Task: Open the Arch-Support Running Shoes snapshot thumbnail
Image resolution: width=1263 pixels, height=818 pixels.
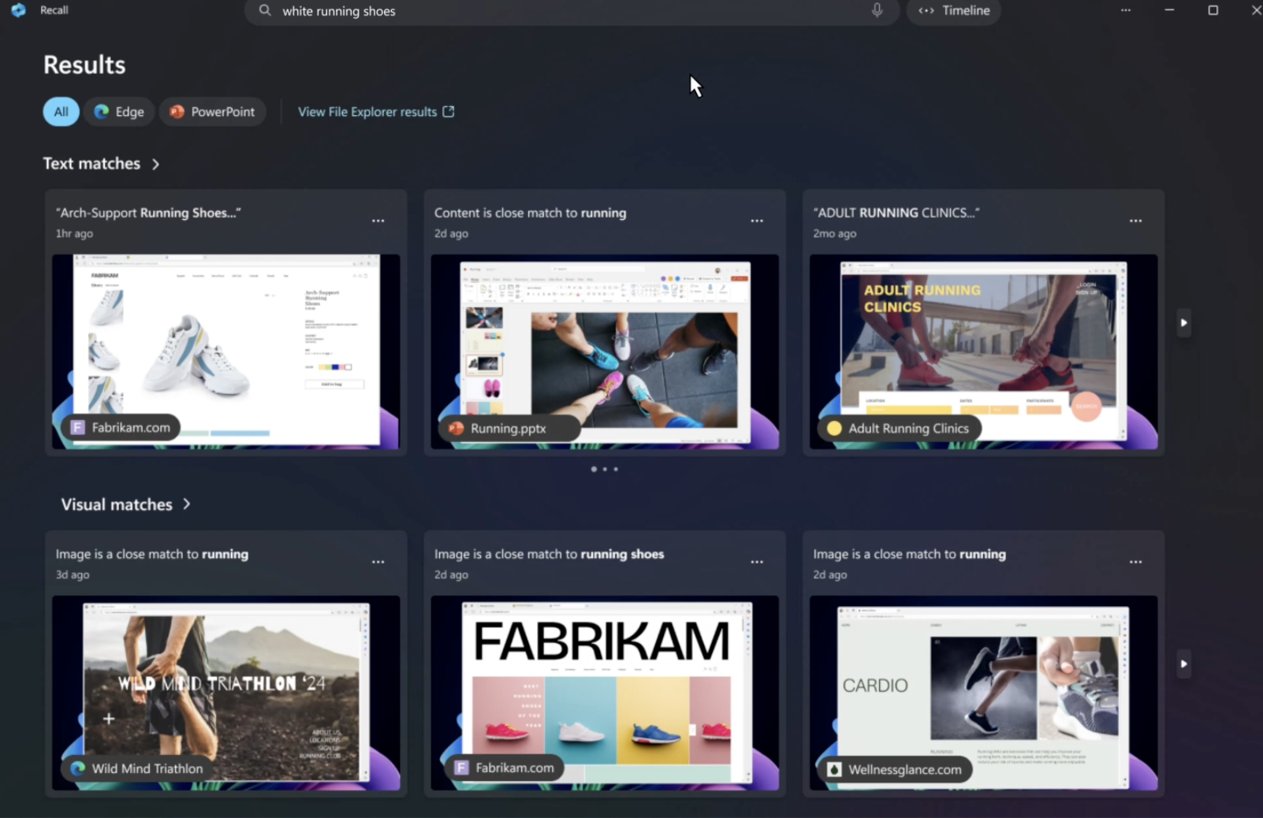Action: point(226,351)
